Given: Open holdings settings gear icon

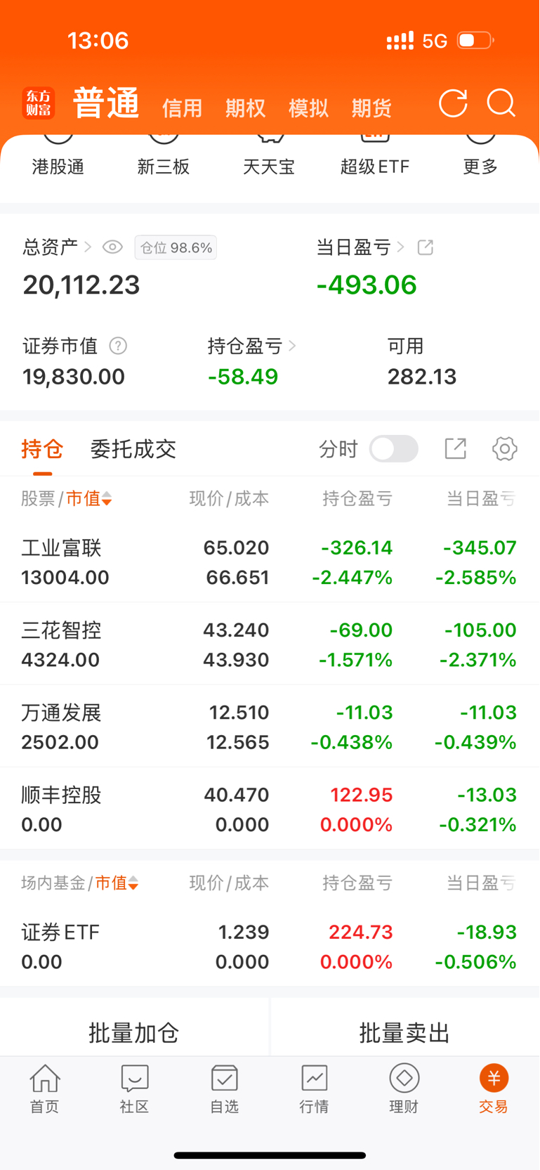Looking at the screenshot, I should (x=505, y=448).
